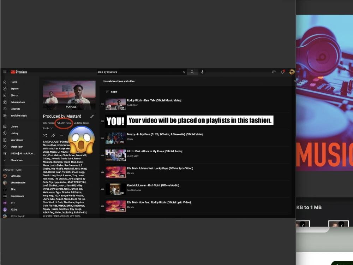Screen dimensions: 353x265
Task: Grab reorder handle for Rich Spirit
Action: pyautogui.click(x=102, y=189)
